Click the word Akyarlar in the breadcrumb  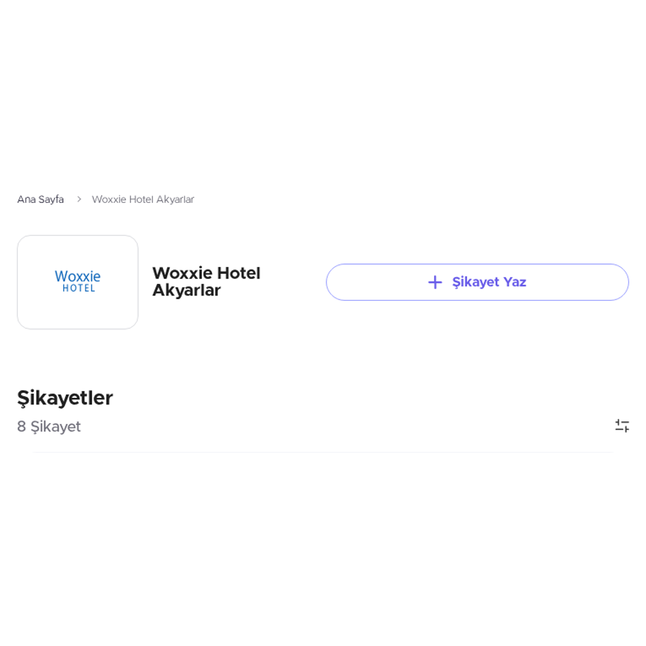[x=175, y=199]
